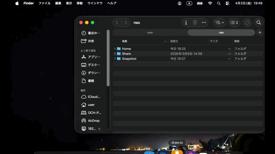Screen dimensions: 275x154
Task: Open the 編集 menu
Action: click(x=58, y=3)
